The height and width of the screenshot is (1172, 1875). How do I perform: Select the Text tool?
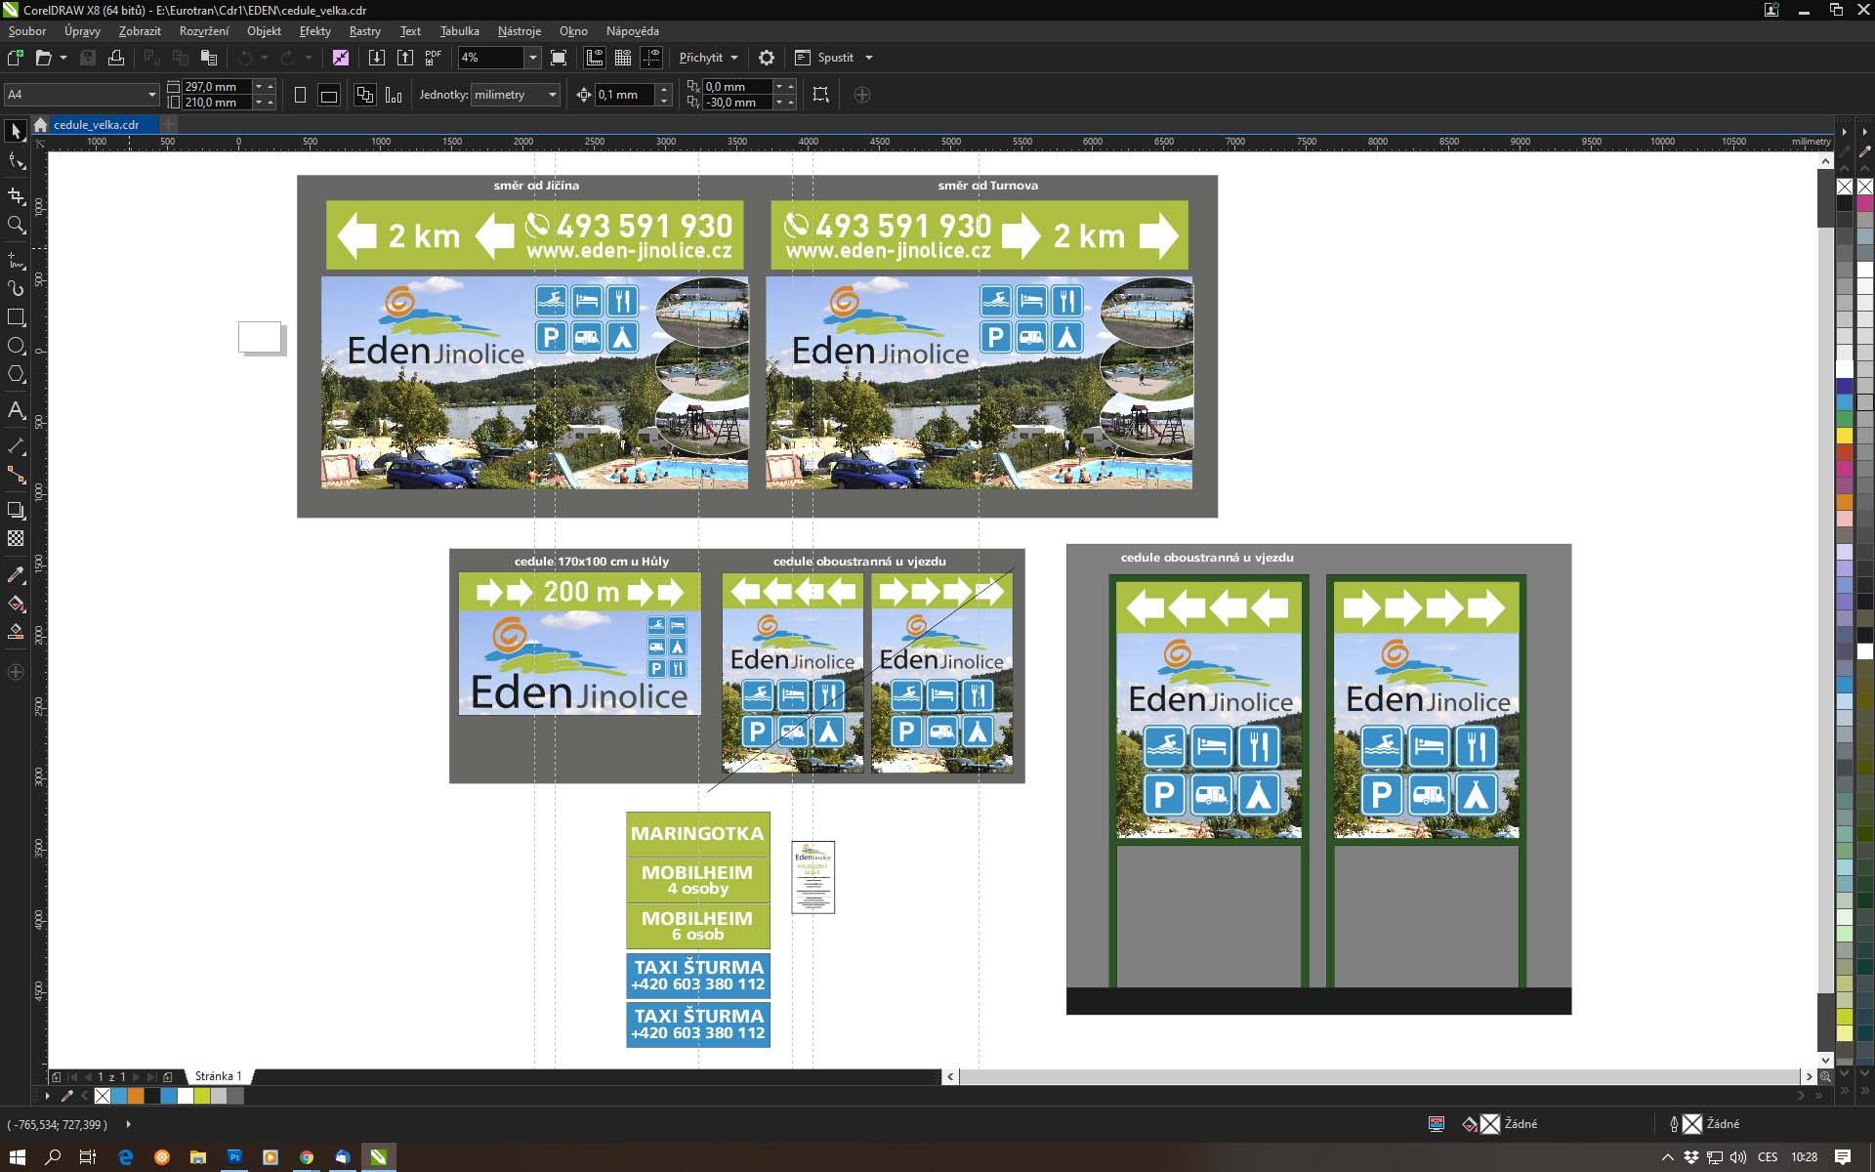[x=16, y=410]
